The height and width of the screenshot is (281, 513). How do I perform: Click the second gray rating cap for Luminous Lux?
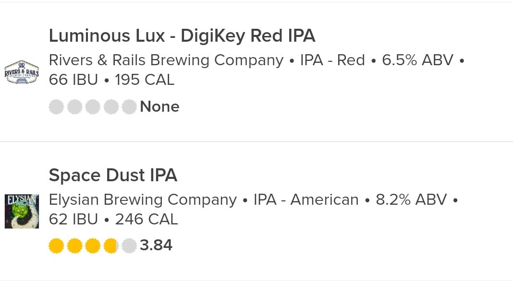(x=74, y=106)
